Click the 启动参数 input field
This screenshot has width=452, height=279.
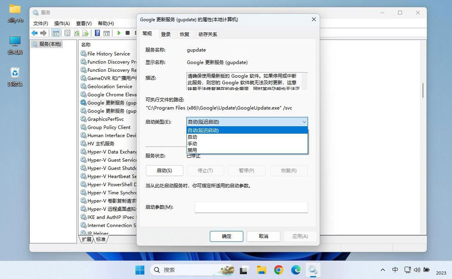(251, 207)
